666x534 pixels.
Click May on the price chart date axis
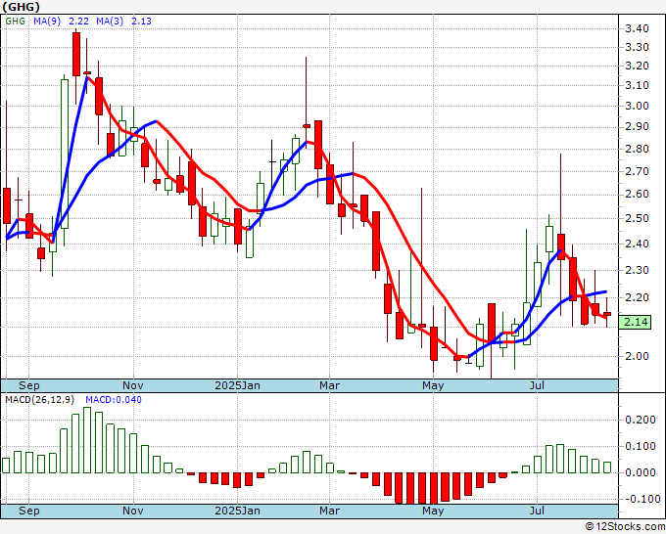[433, 385]
